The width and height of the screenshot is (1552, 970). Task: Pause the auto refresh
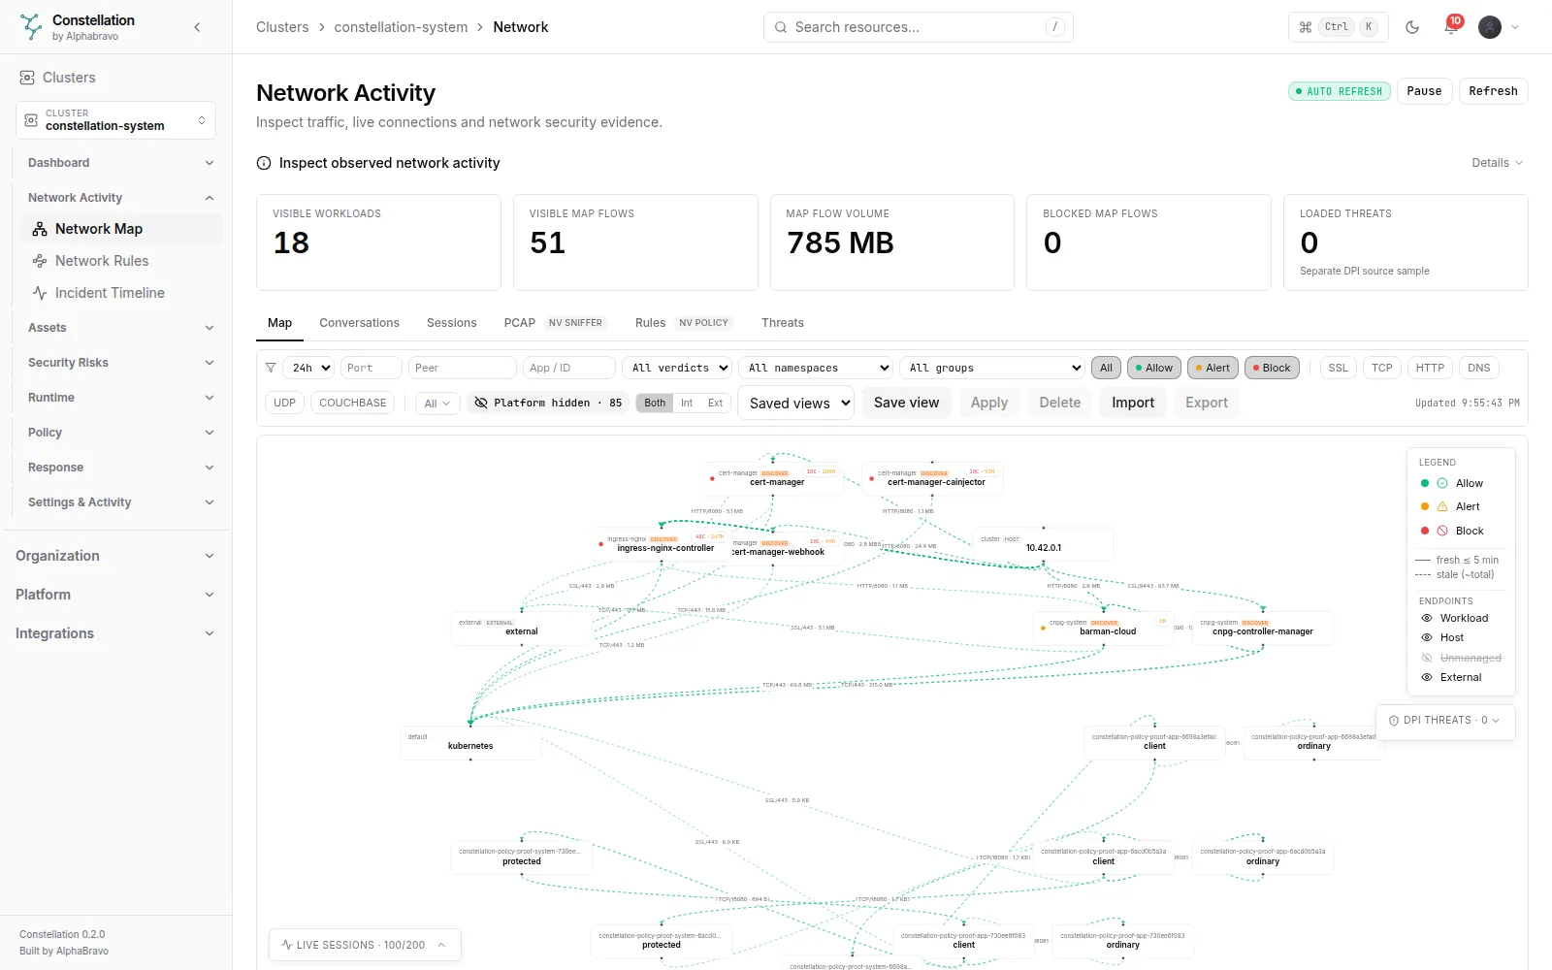pos(1424,91)
